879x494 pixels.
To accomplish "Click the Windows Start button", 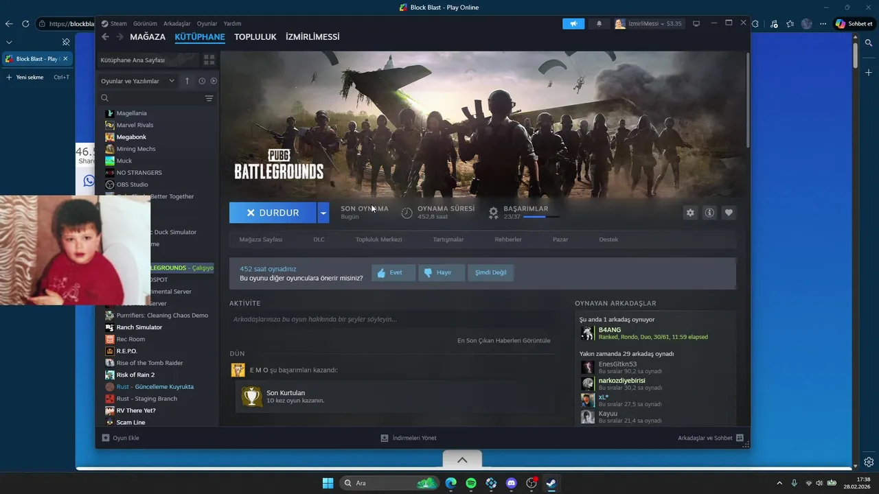I will point(328,483).
